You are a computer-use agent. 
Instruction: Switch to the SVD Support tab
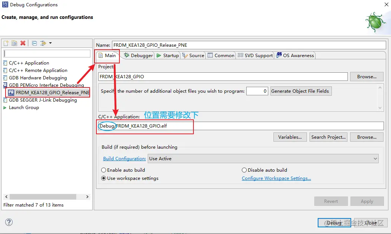(255, 56)
